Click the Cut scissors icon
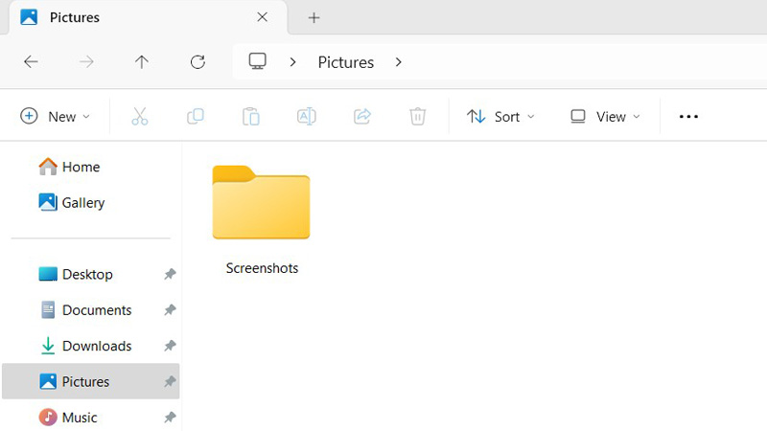The image size is (767, 431). click(x=139, y=117)
